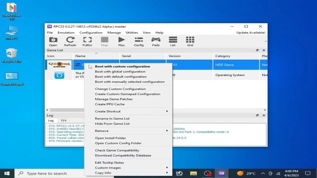Select Create Custom Gamepad Configuration
The width and height of the screenshot is (317, 178).
tap(128, 94)
